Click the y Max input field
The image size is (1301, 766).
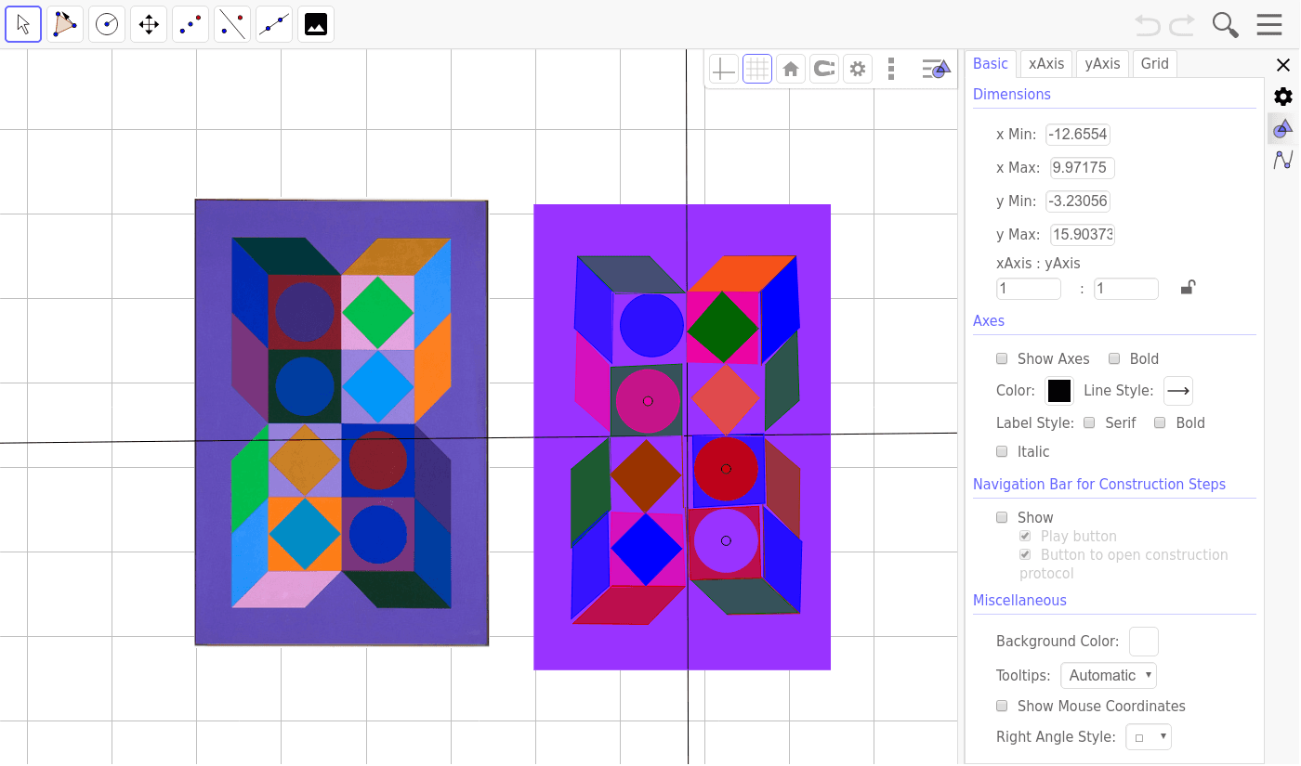(1082, 235)
